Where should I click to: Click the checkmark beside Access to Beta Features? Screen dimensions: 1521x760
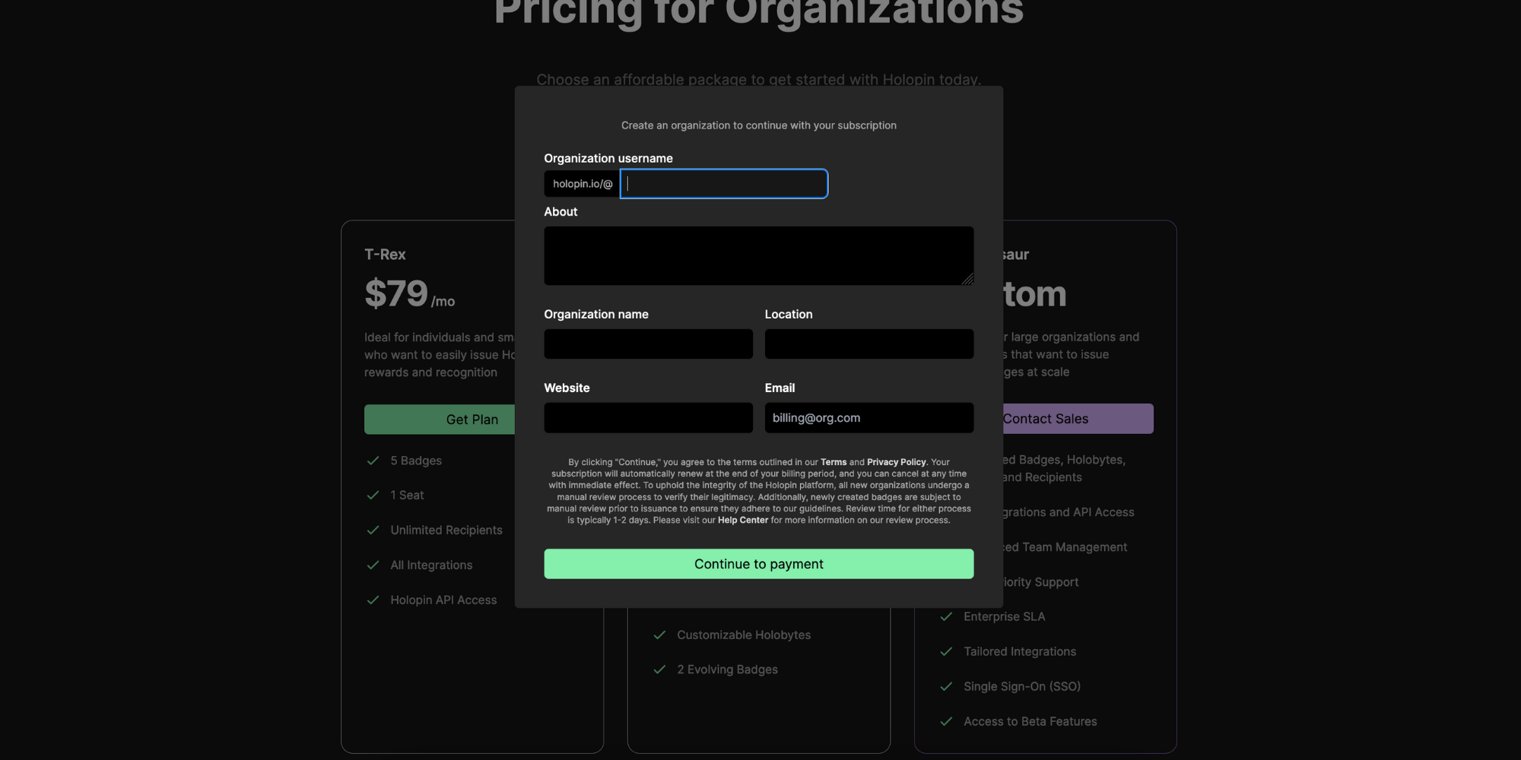(x=946, y=721)
